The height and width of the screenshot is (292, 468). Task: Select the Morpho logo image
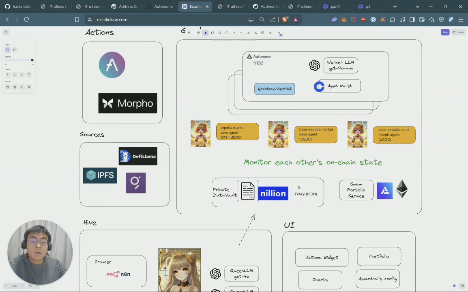coord(128,103)
